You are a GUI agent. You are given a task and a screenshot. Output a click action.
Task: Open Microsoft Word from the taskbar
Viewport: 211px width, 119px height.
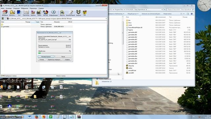click(x=29, y=117)
